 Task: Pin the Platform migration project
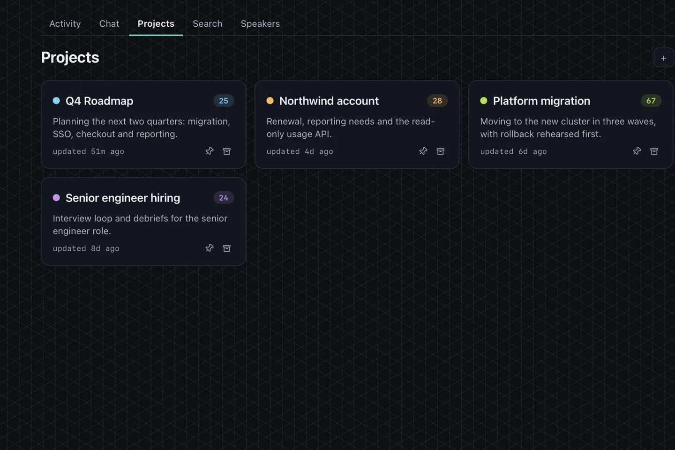637,151
